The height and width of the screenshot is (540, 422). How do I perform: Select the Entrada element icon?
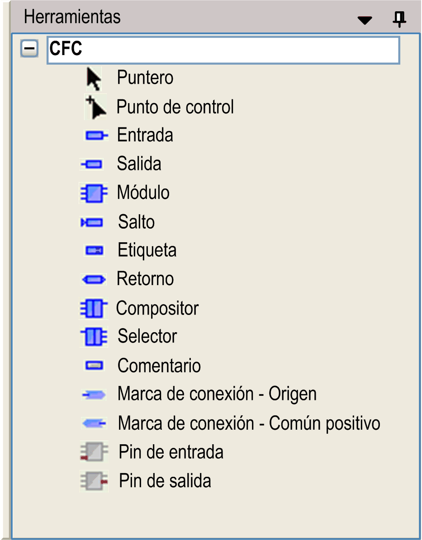96,135
